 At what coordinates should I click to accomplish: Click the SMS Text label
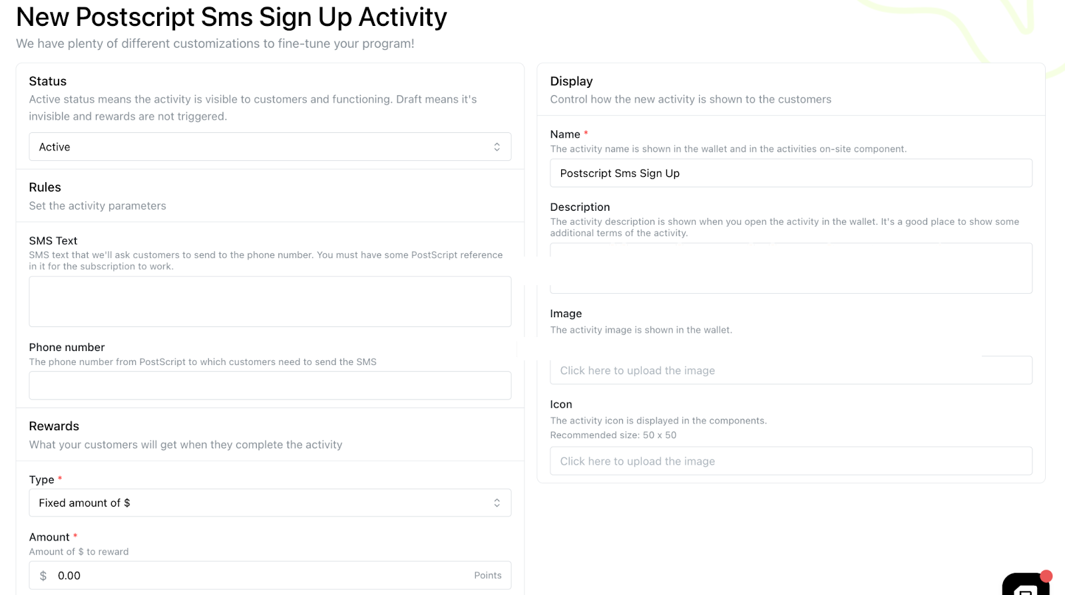[53, 241]
